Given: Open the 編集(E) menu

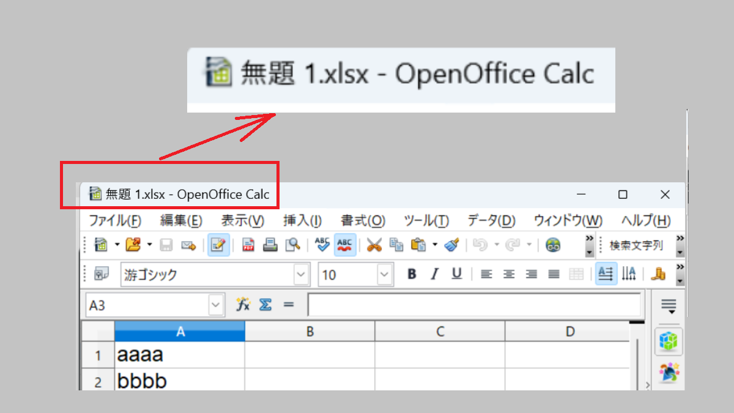Looking at the screenshot, I should [x=181, y=221].
